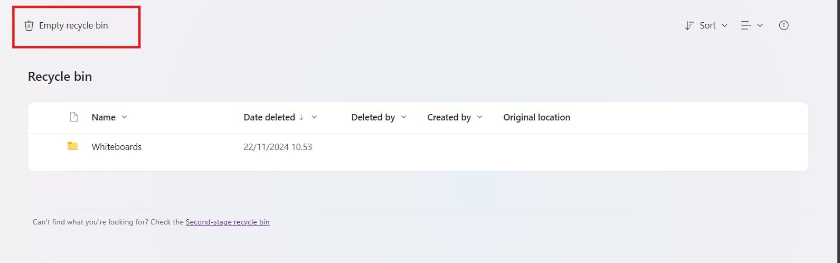Click the Date deleted descending arrow
The width and height of the screenshot is (840, 263).
click(x=301, y=117)
